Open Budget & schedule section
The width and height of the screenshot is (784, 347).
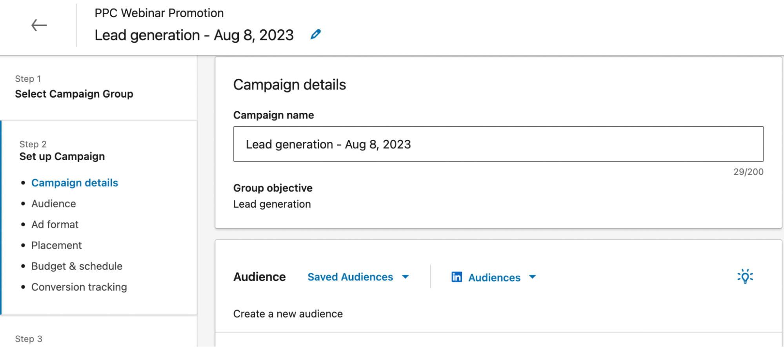click(x=77, y=266)
